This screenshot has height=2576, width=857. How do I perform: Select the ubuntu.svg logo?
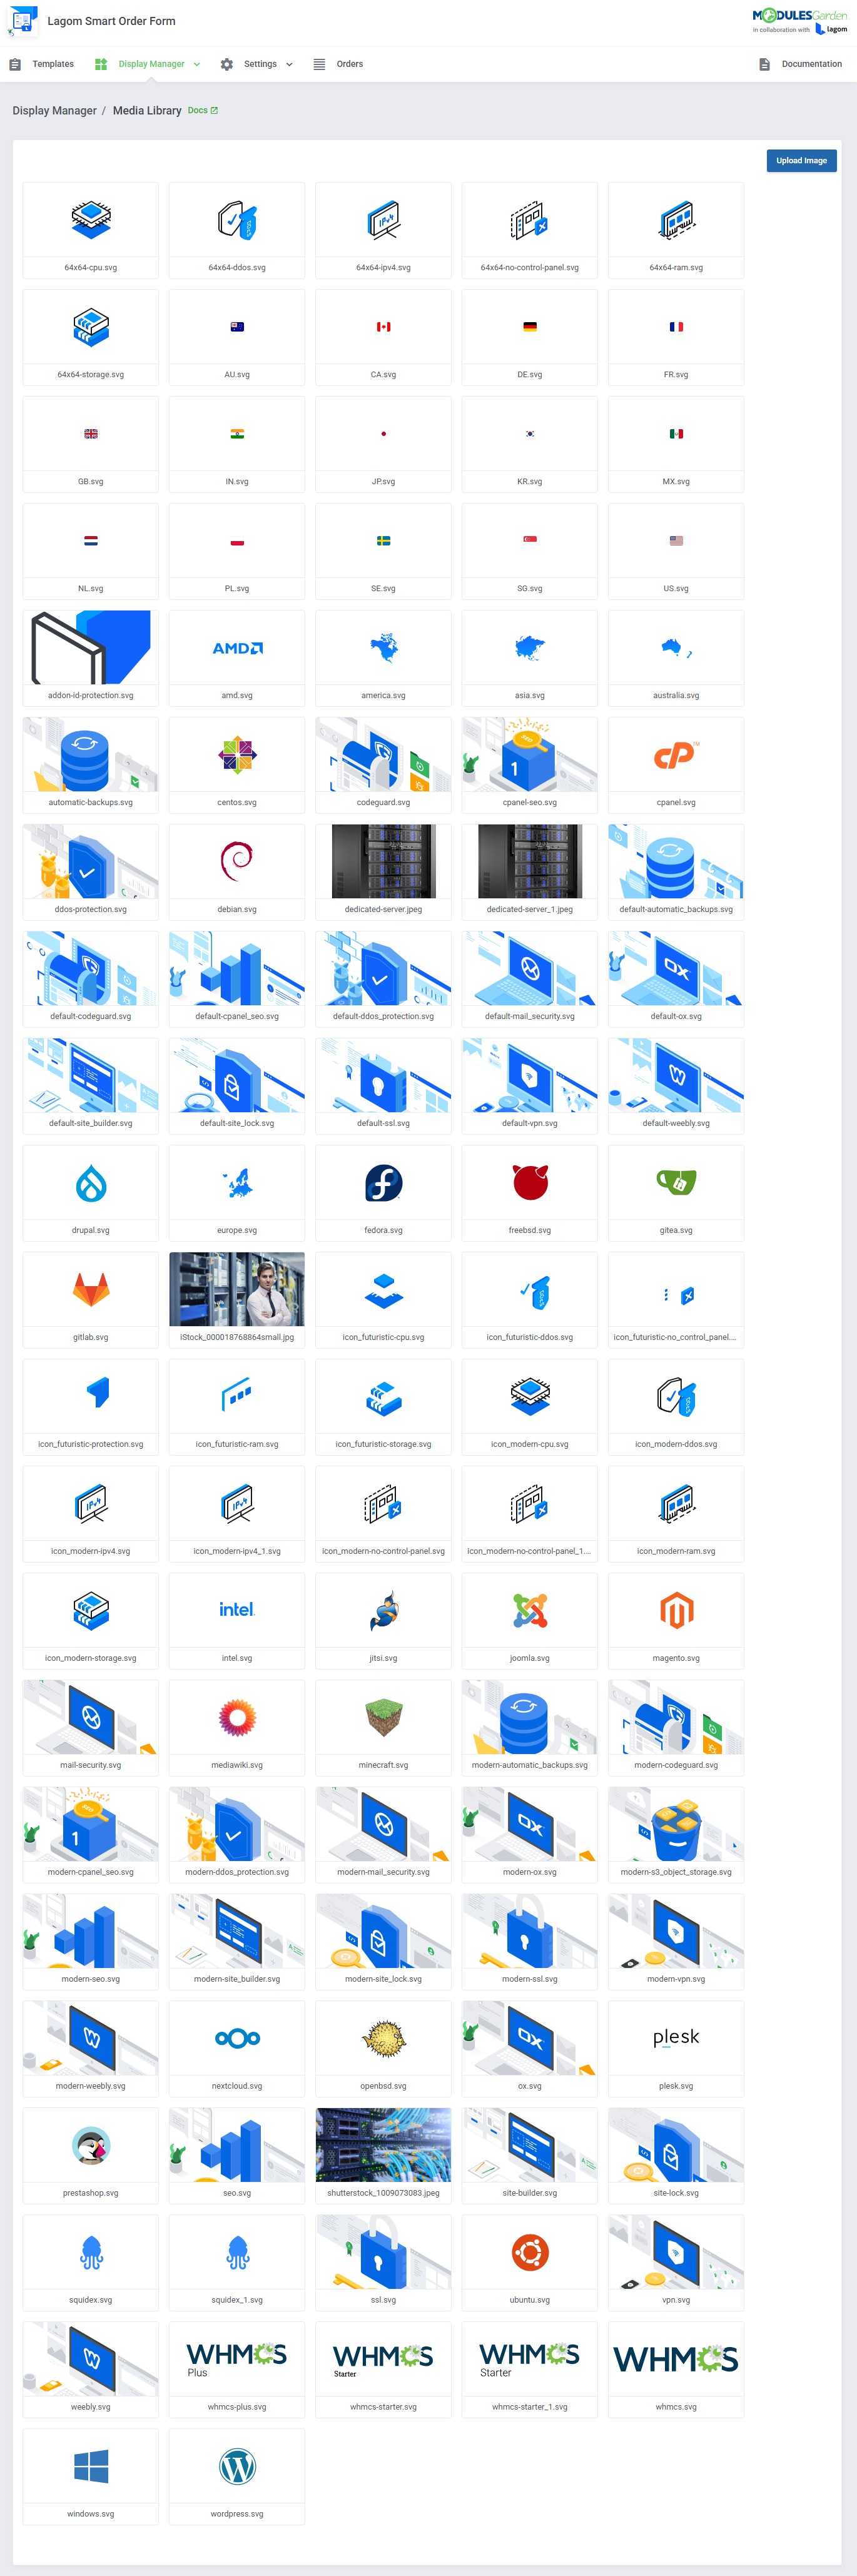pos(530,2253)
